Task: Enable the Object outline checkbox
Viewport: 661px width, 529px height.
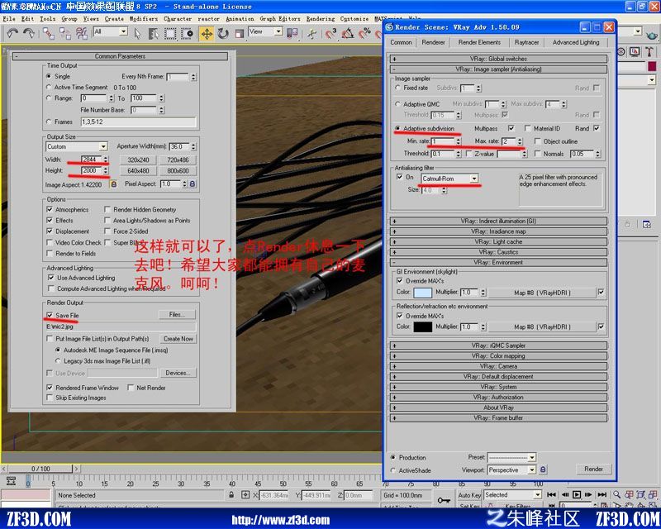Action: [538, 141]
